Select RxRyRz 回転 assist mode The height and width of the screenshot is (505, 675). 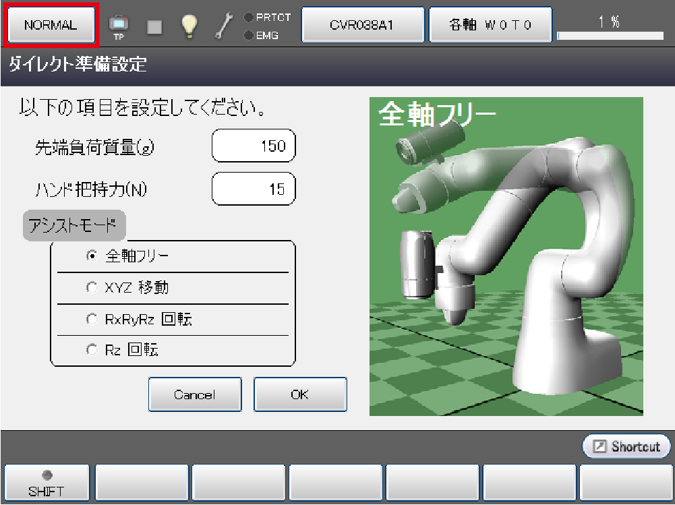tap(92, 320)
